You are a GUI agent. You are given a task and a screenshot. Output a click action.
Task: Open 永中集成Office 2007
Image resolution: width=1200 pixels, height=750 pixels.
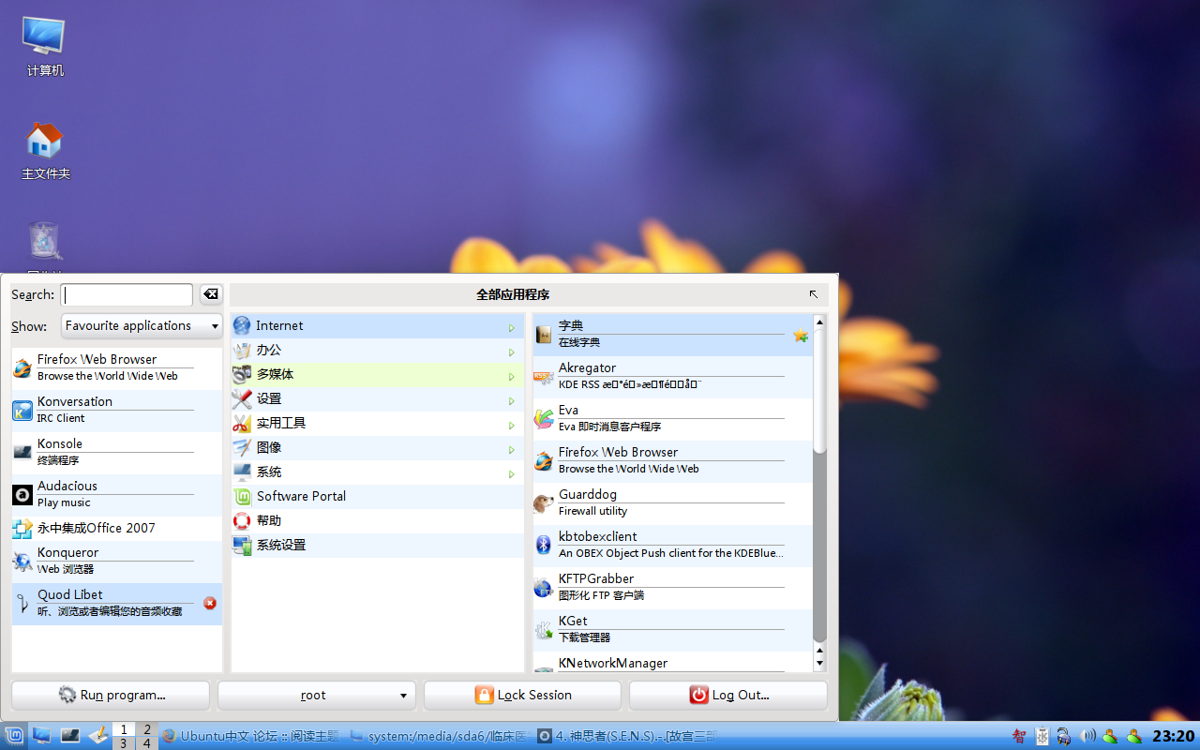tap(117, 528)
